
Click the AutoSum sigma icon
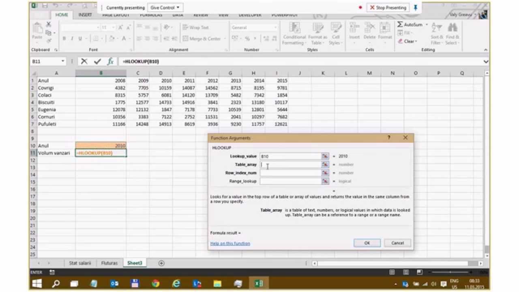tap(400, 25)
